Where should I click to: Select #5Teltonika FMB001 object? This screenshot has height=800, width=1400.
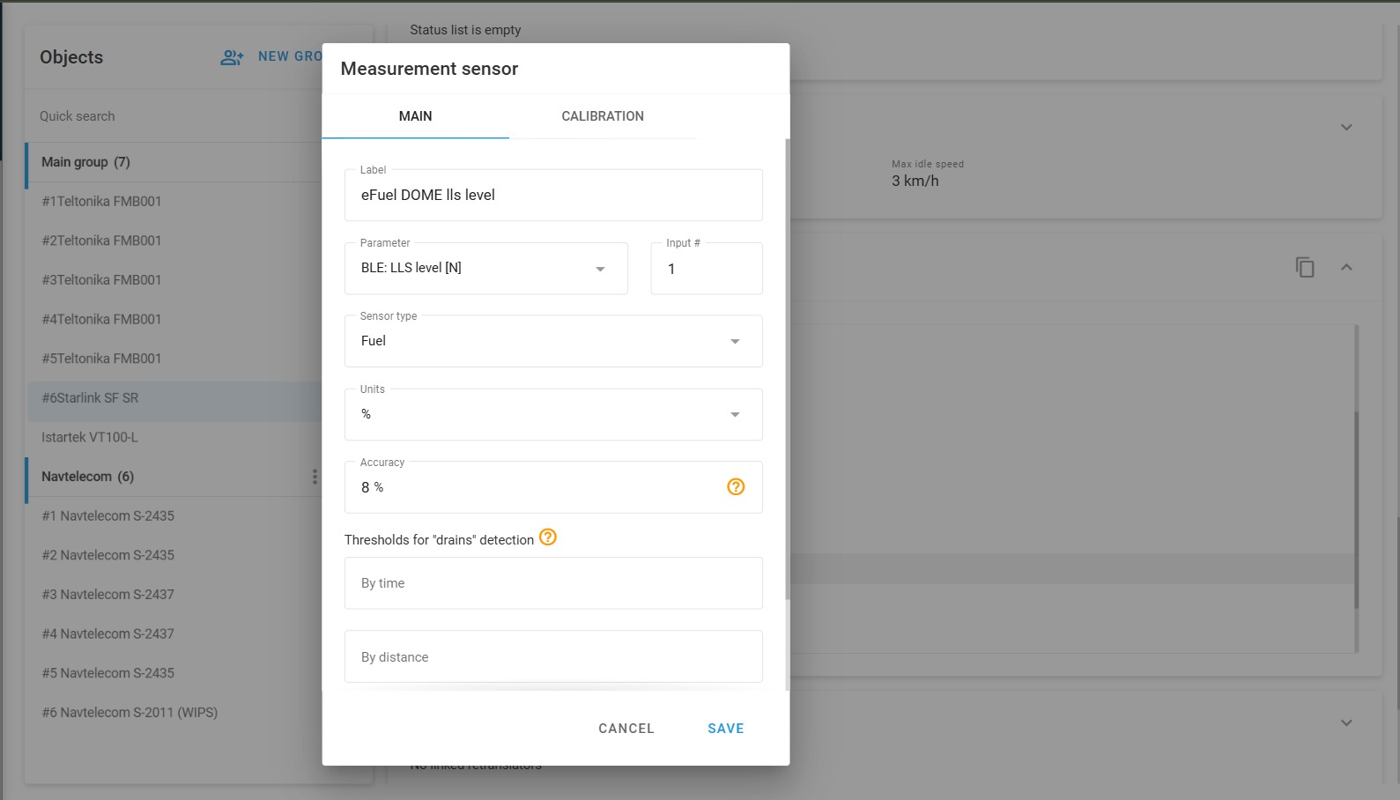point(174,359)
